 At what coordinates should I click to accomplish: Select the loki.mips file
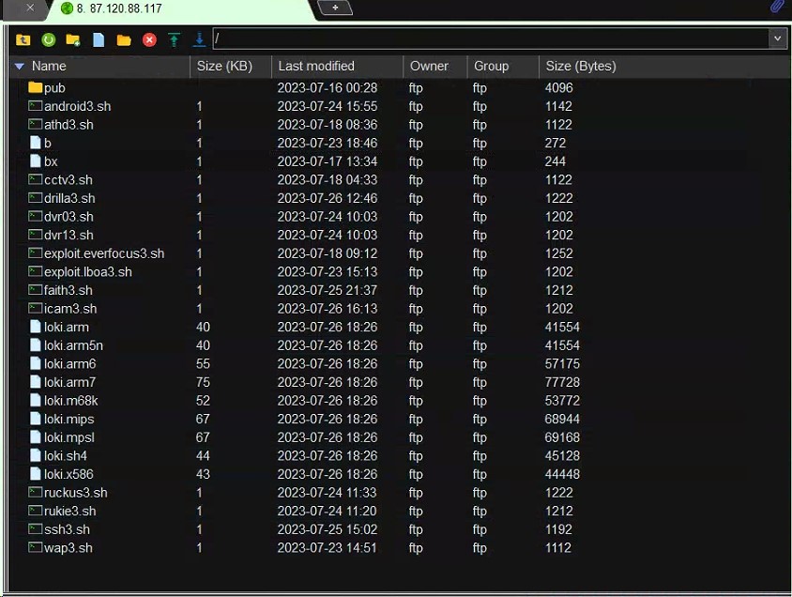69,419
